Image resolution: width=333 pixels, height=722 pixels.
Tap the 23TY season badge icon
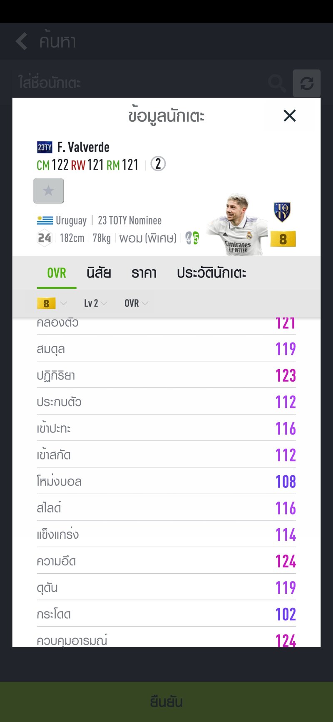click(45, 147)
